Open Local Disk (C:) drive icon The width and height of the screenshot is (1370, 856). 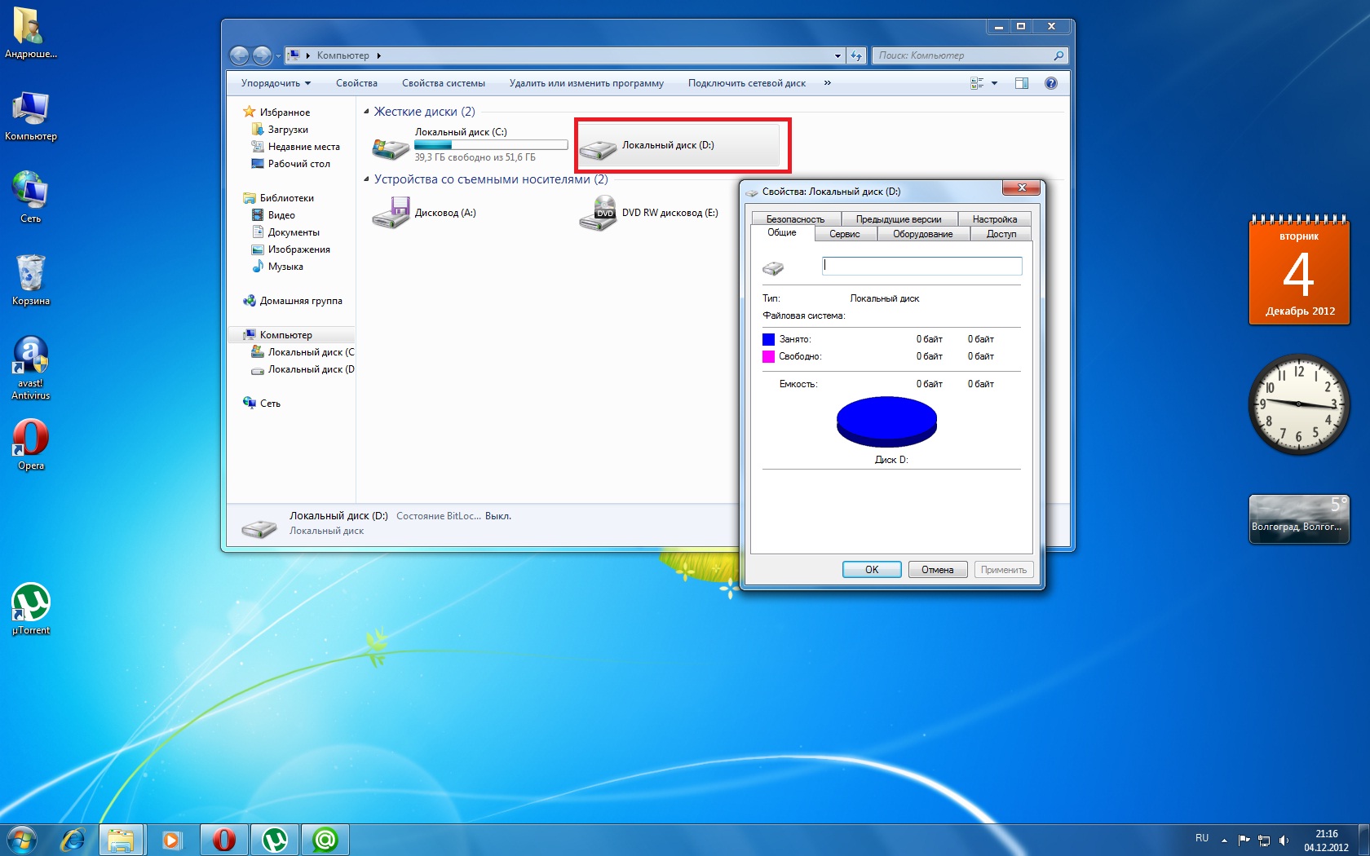(391, 148)
